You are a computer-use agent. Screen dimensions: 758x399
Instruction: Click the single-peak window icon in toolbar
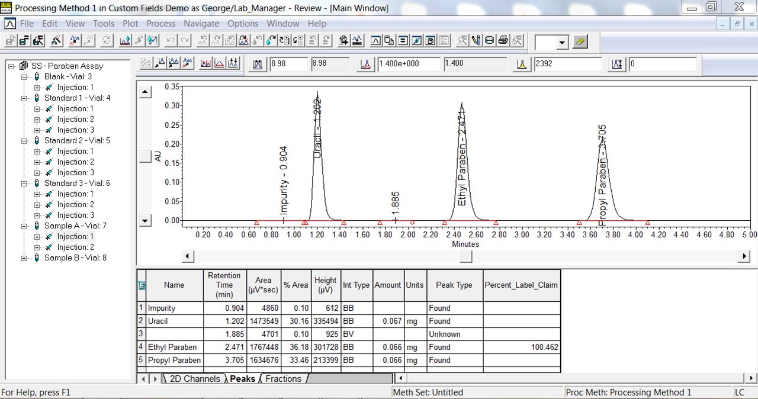click(375, 41)
